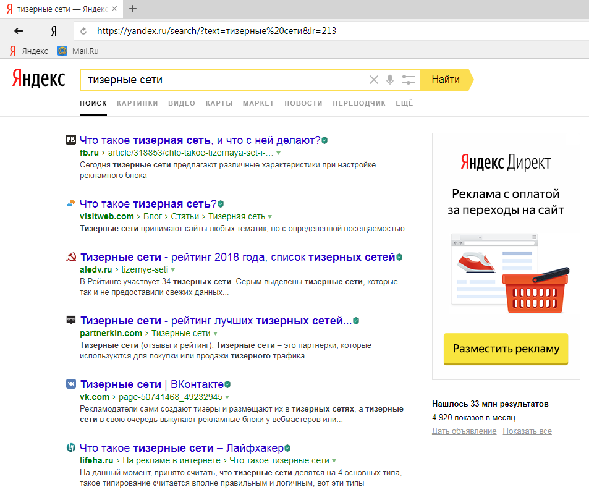Click the lifeha.ru result favicon
Viewport: 589px width, 495px height.
[71, 447]
